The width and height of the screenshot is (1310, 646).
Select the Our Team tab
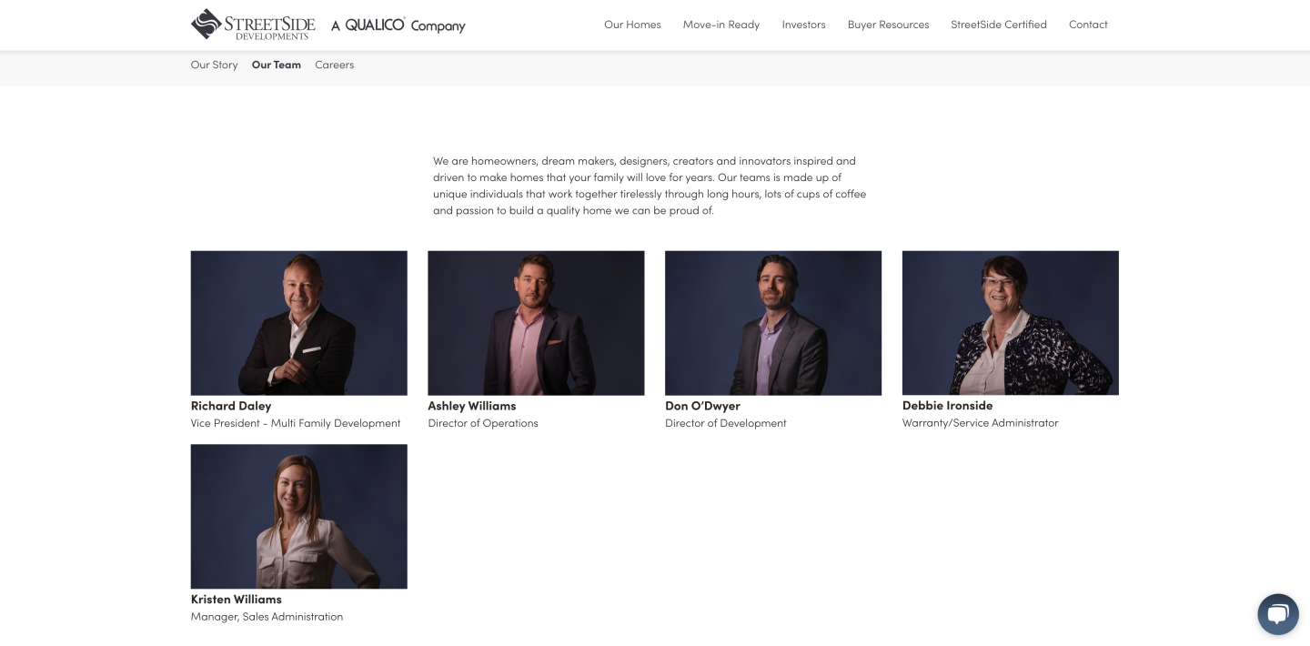(x=277, y=65)
